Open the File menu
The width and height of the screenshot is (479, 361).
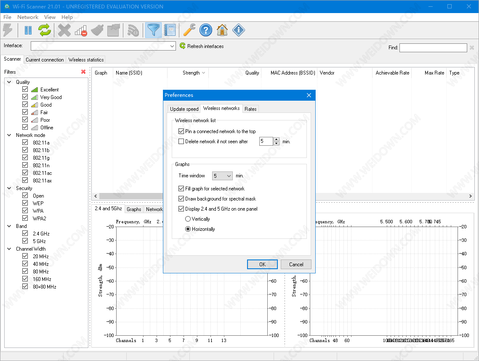click(x=7, y=17)
